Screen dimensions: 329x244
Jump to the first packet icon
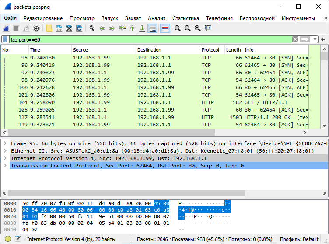coord(132,28)
